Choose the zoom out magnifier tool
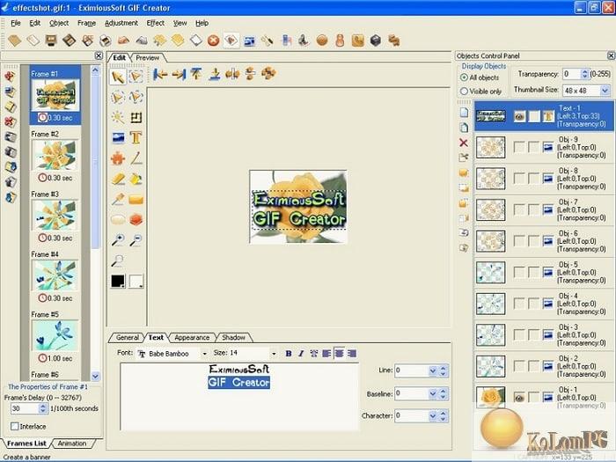This screenshot has height=462, width=616. click(136, 240)
